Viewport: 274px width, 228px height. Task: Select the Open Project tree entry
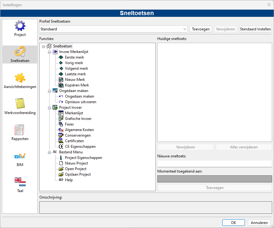click(76, 169)
